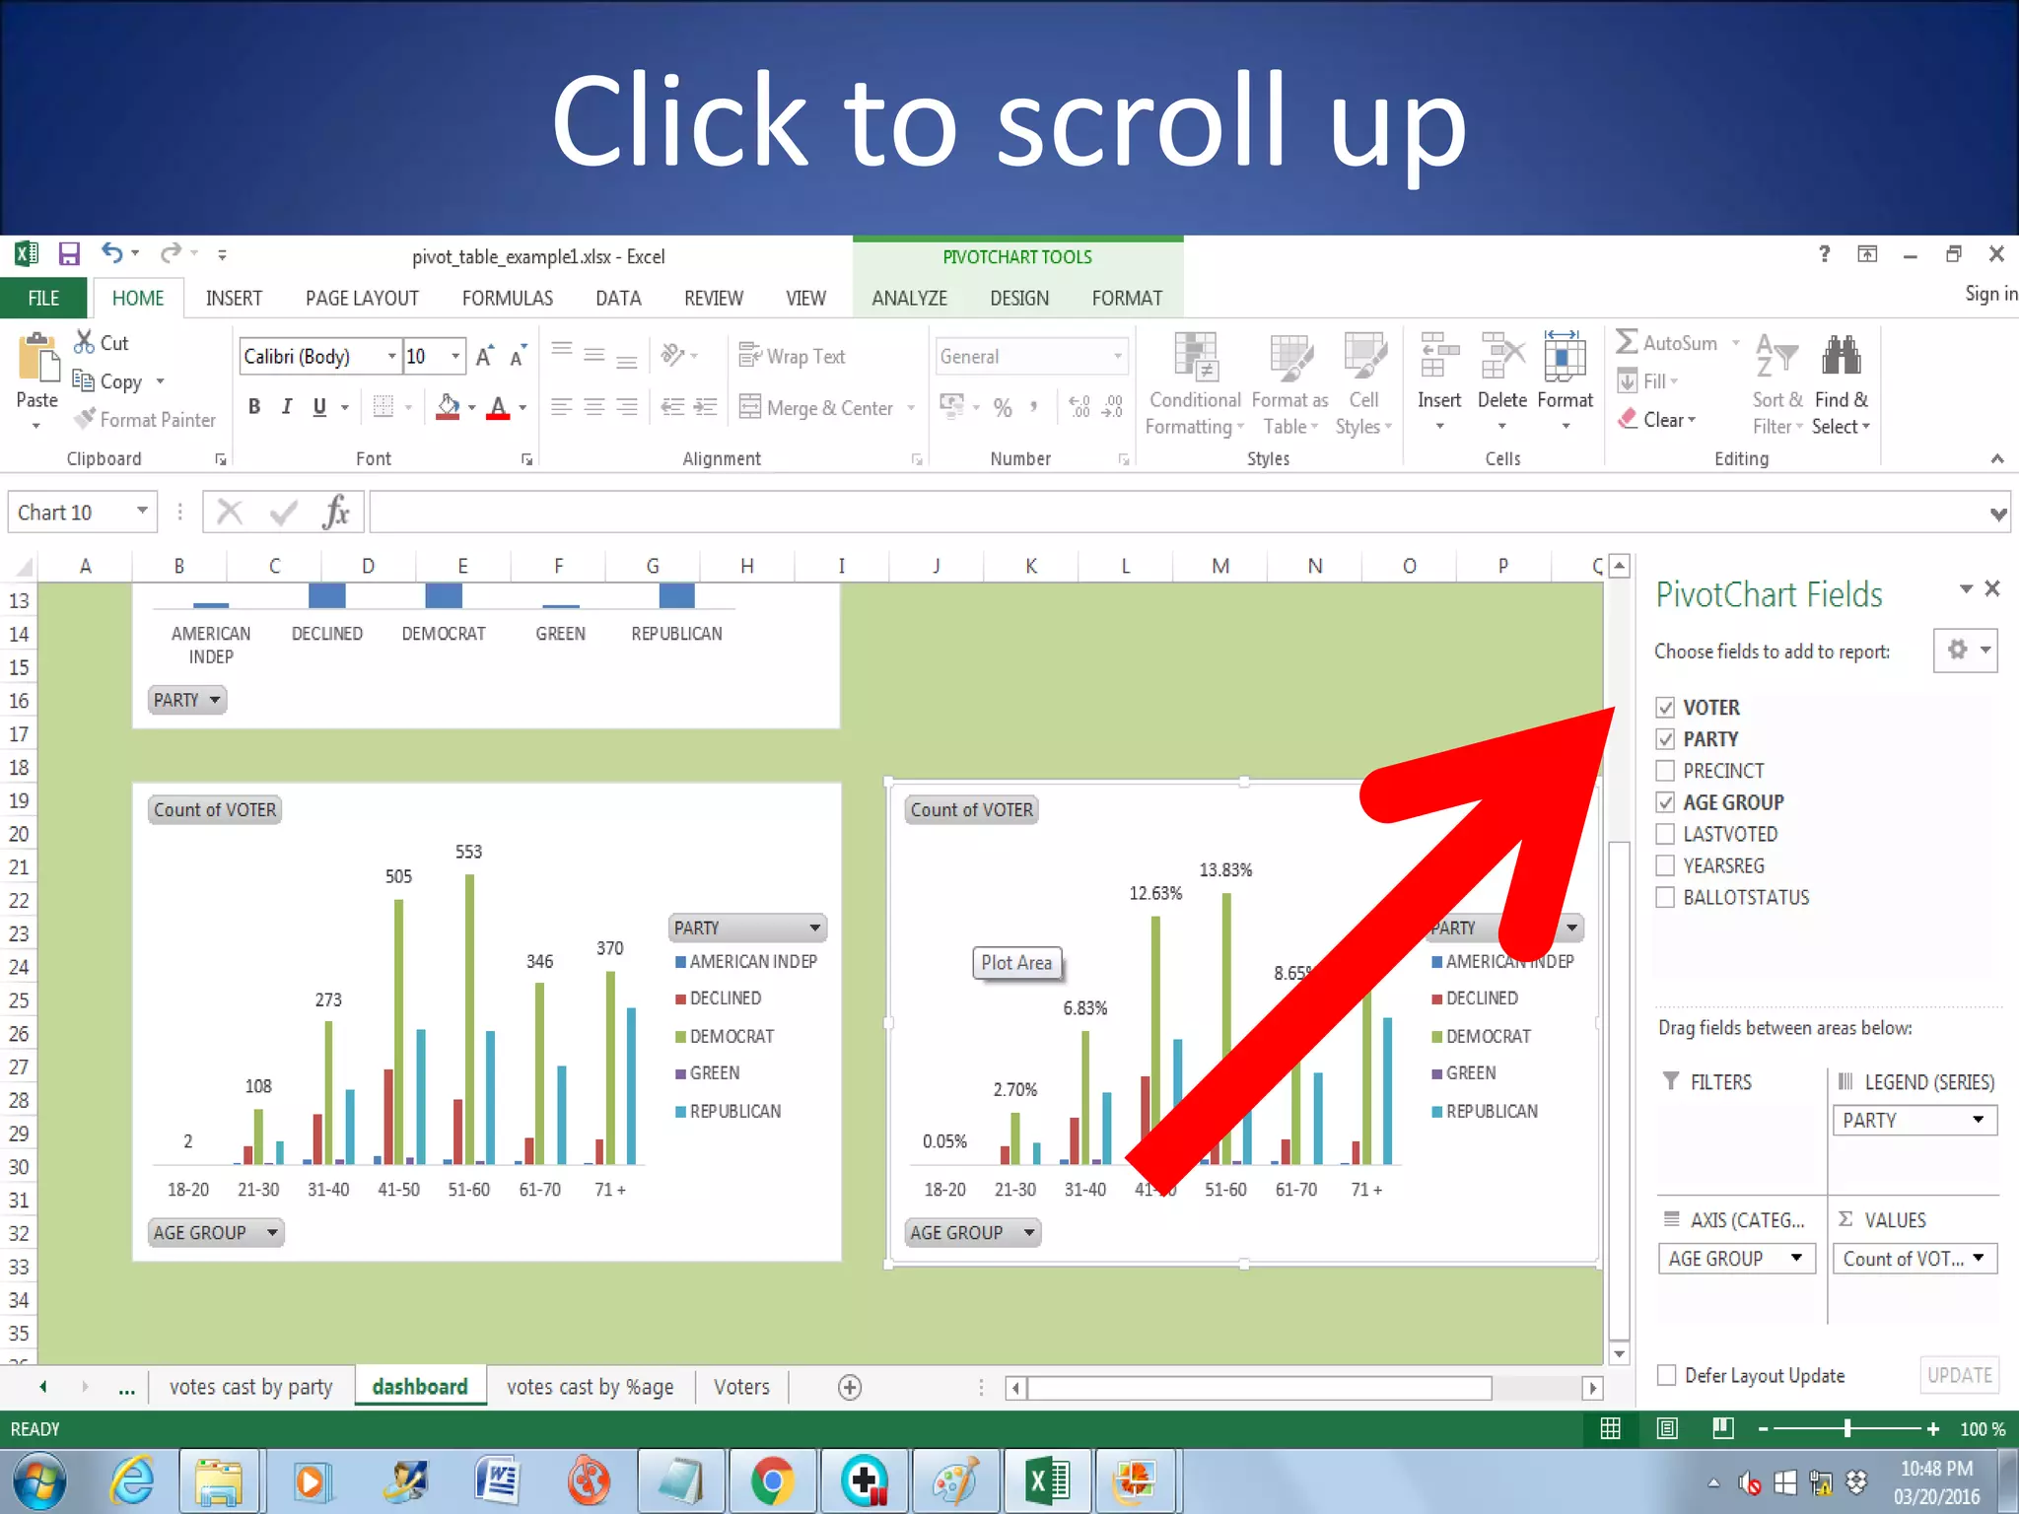The height and width of the screenshot is (1514, 2019).
Task: Switch to the ANALYZE ribbon tab
Action: pos(909,298)
